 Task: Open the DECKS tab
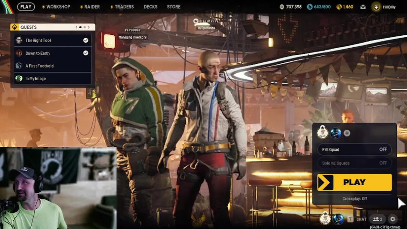[151, 7]
